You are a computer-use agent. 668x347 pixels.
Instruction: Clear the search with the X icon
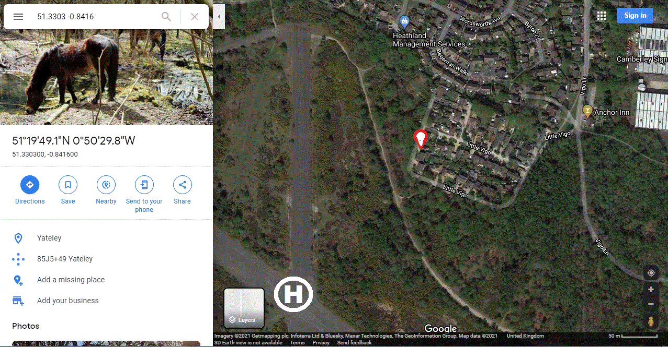pyautogui.click(x=195, y=17)
